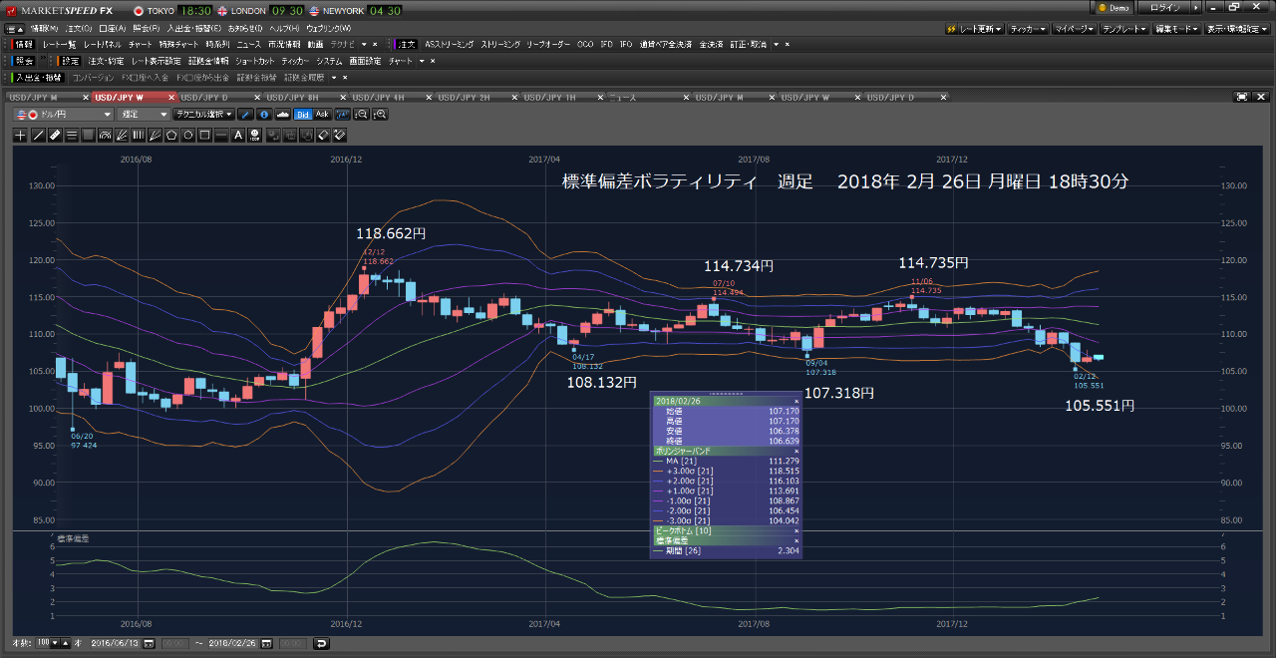Select the rectangle drawing tool
This screenshot has width=1276, height=658.
tap(204, 135)
